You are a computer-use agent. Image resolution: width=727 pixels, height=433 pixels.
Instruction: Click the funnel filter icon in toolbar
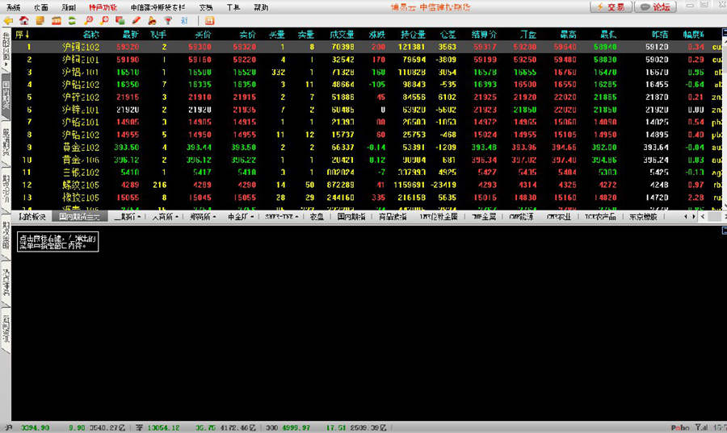tap(168, 20)
